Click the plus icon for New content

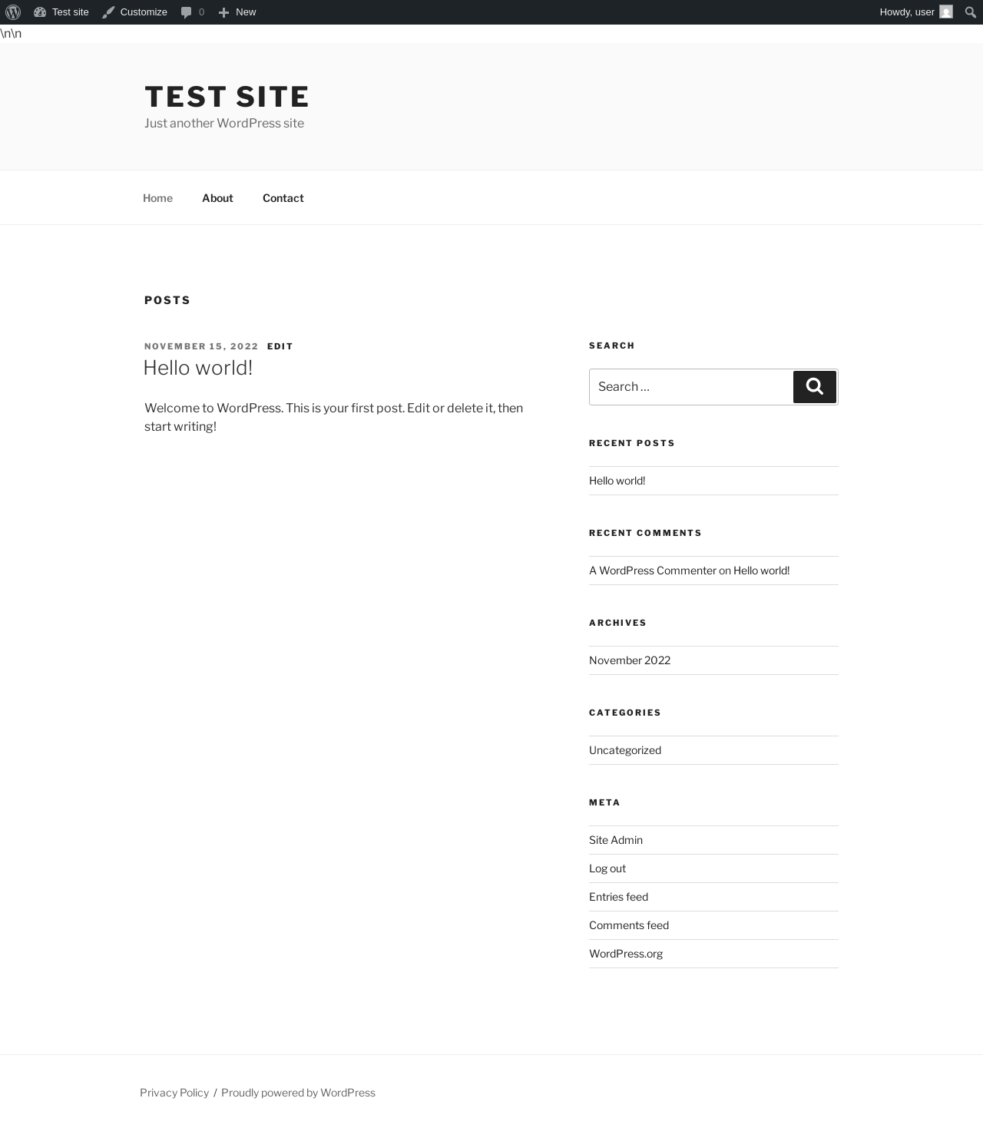coord(223,12)
